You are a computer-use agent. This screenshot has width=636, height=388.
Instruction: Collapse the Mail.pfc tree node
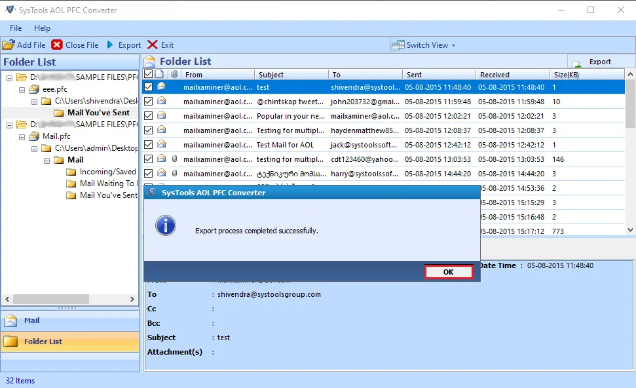[x=22, y=137]
